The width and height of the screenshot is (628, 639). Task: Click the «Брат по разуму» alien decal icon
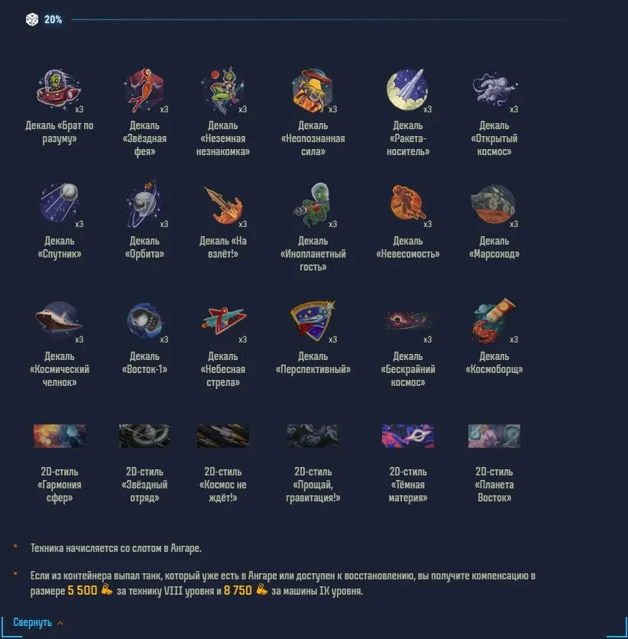point(59,89)
